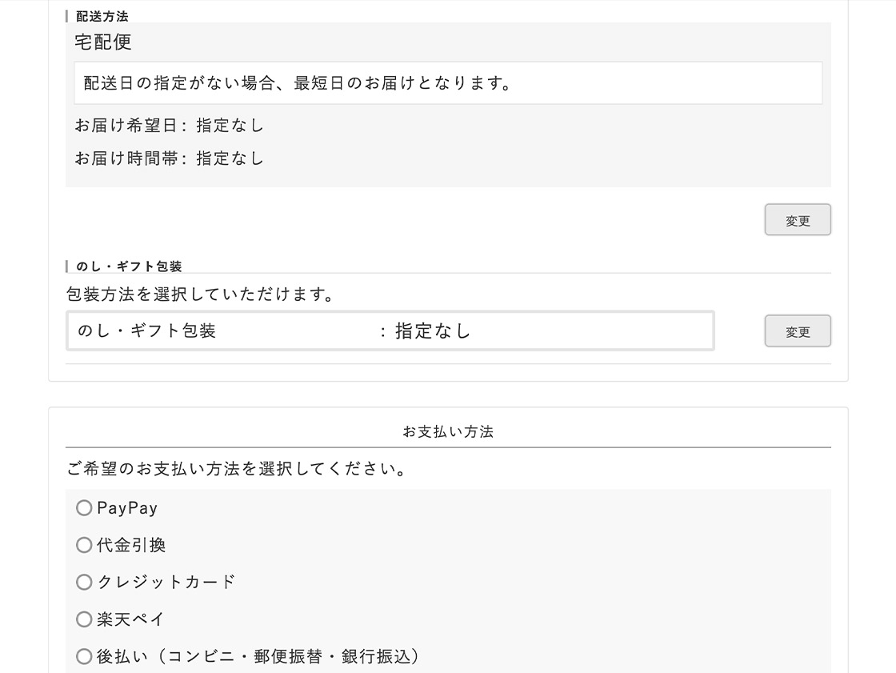Select 後払い (コンビニ・郵便振替・銀行振込) radio button

84,657
